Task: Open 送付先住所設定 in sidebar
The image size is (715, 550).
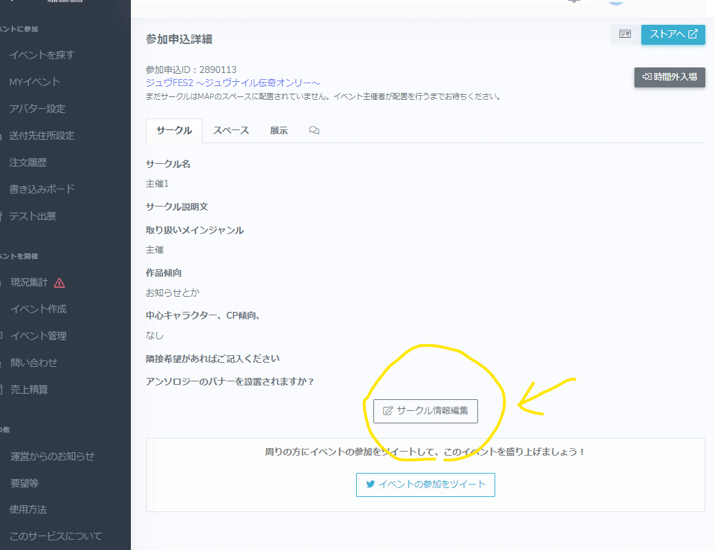Action: pos(42,136)
